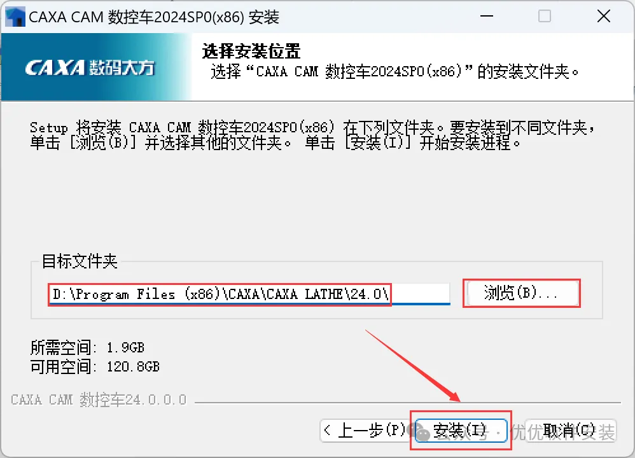Viewport: 635px width, 458px height.
Task: Click the 选择安装位置 bold heading
Action: click(x=251, y=52)
